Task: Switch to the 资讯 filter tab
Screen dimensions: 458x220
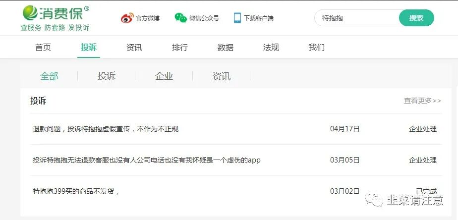Action: tap(222, 76)
